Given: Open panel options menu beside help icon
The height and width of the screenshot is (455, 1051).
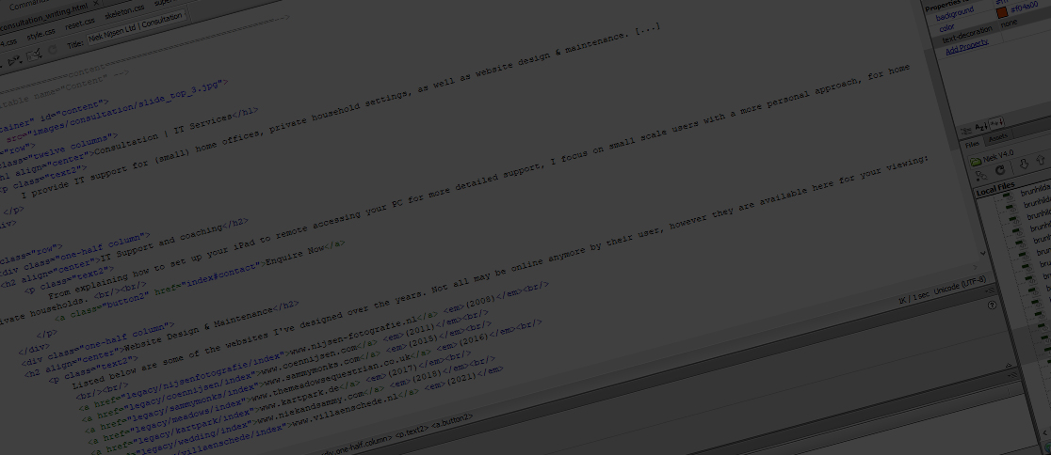Looking at the screenshot, I should tap(991, 290).
